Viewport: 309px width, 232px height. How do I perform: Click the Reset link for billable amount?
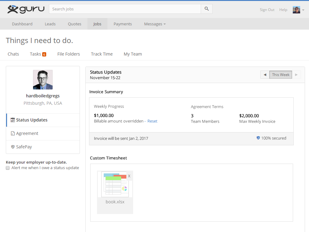tap(152, 121)
